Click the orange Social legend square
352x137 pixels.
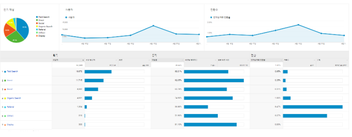tap(37, 23)
